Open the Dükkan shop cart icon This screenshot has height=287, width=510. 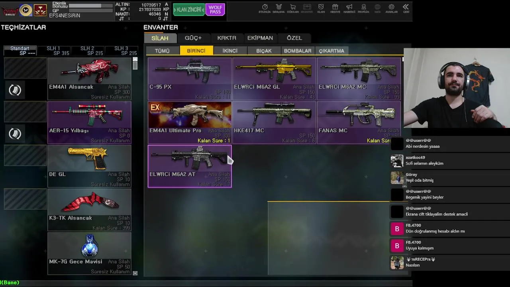tap(293, 8)
